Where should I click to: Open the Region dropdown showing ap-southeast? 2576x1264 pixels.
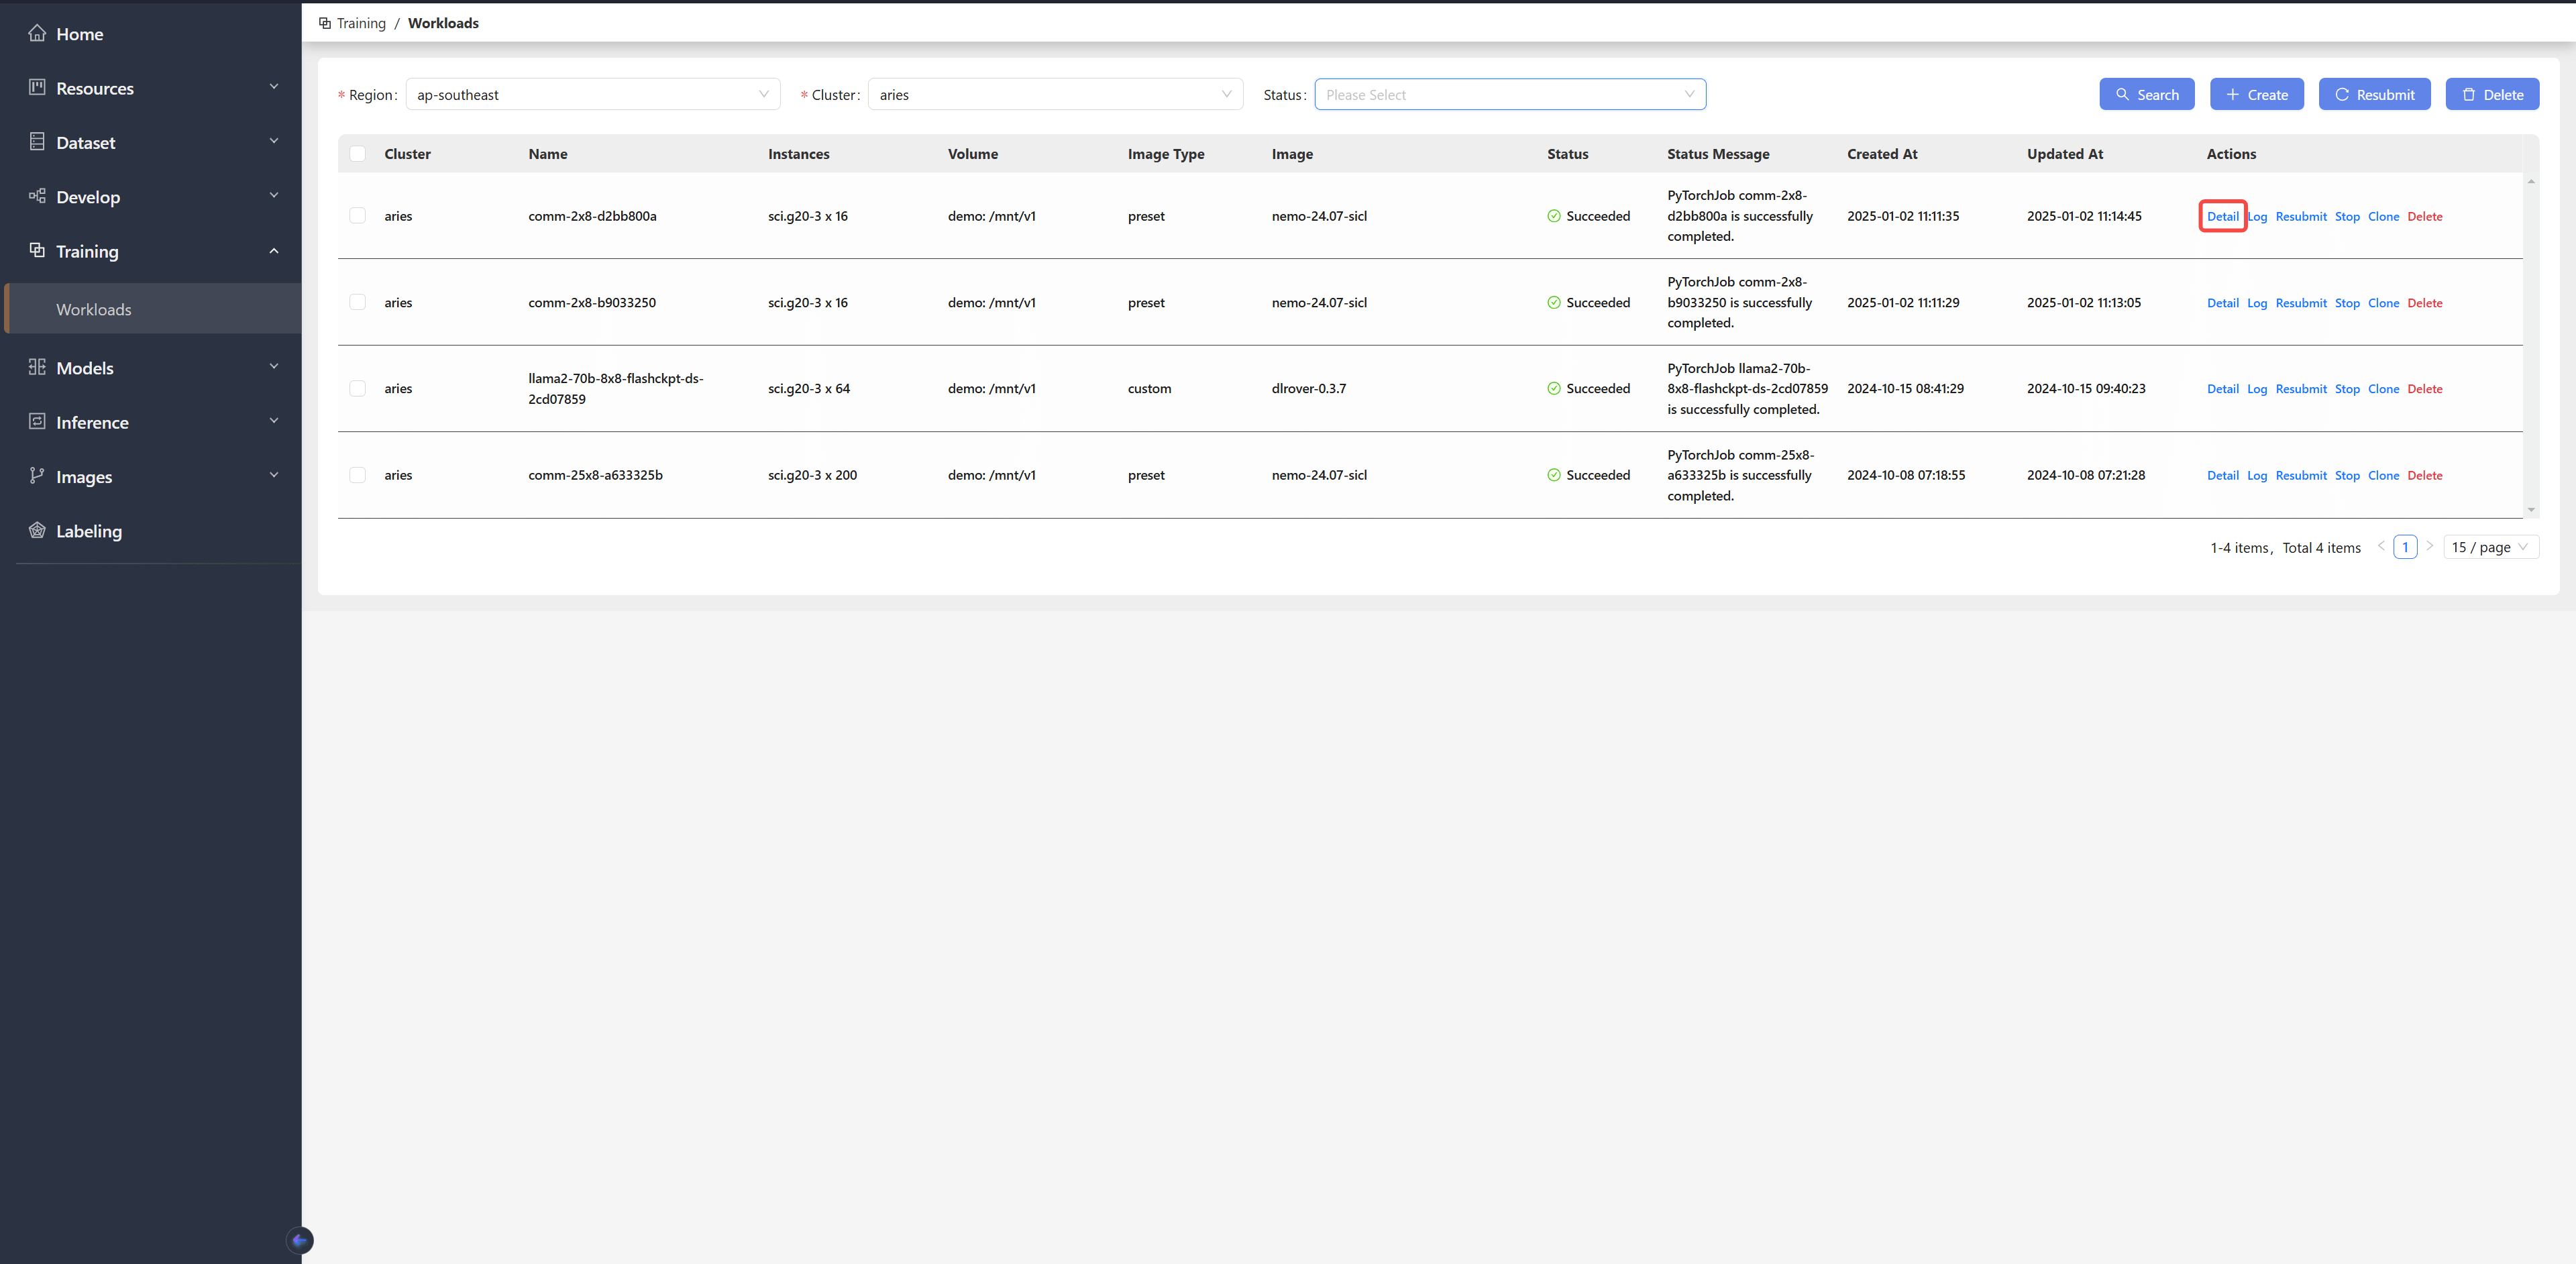[x=593, y=95]
